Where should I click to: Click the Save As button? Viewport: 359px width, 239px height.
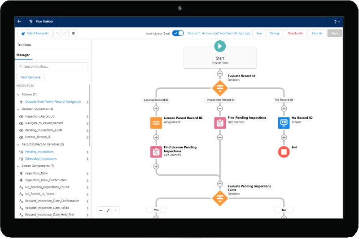pyautogui.click(x=317, y=33)
